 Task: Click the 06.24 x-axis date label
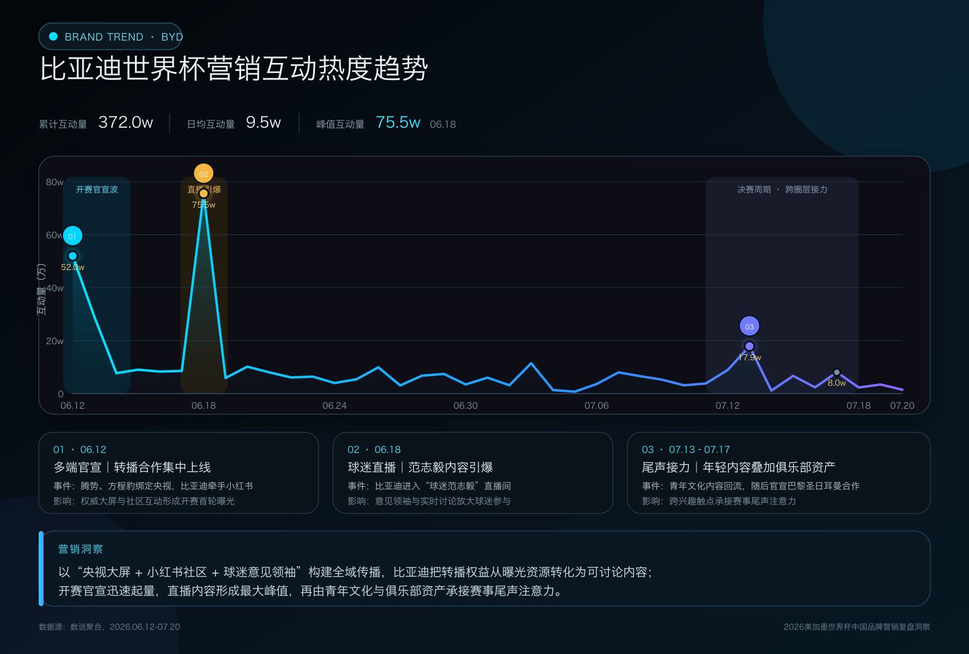pos(334,406)
